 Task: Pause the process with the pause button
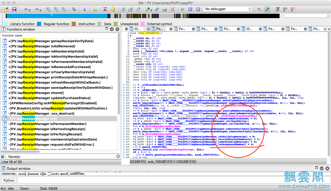coord(190,9)
